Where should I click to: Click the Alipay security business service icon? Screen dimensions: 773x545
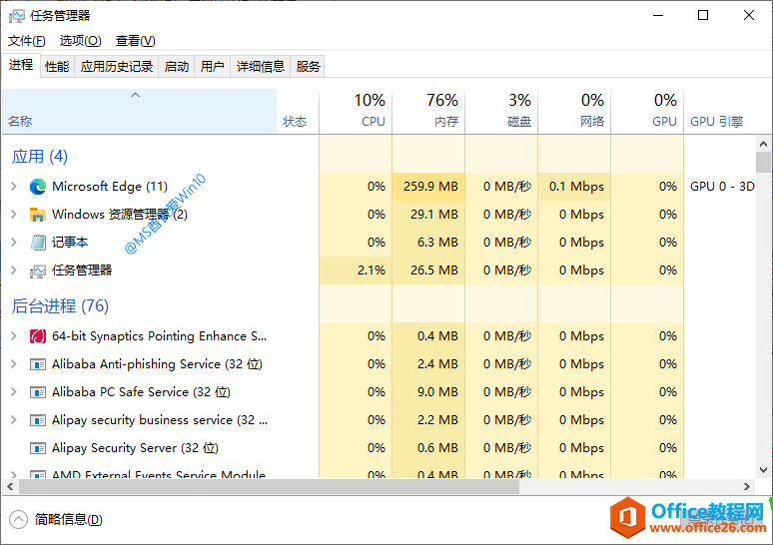tap(38, 420)
